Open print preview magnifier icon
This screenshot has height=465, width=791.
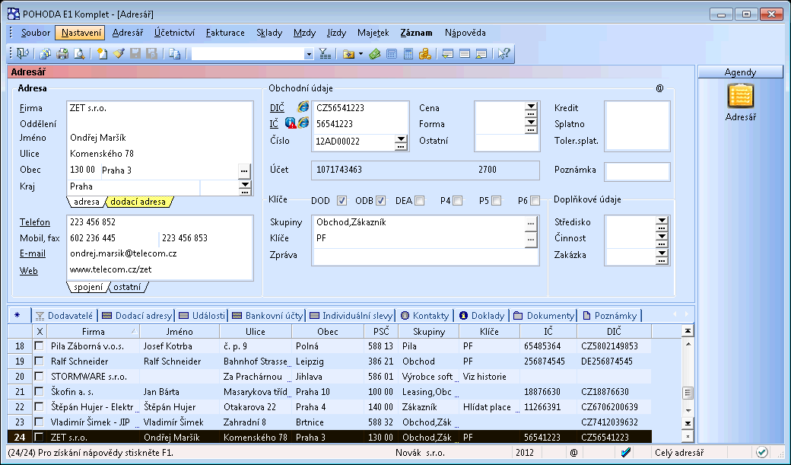pyautogui.click(x=79, y=53)
